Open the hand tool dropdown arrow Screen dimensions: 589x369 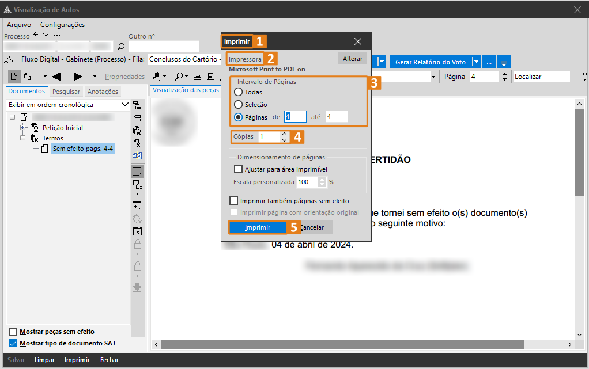click(x=164, y=77)
